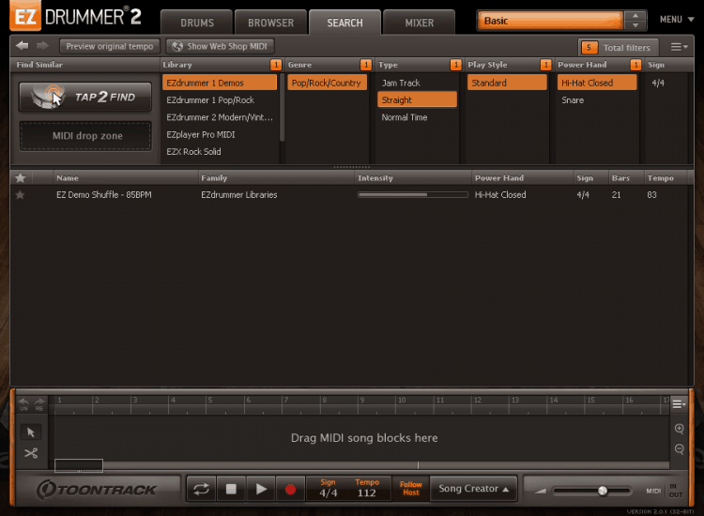Zoom out on the song track

point(680,449)
